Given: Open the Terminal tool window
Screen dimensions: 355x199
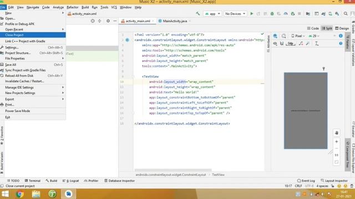Looking at the screenshot, I should click(32, 181).
